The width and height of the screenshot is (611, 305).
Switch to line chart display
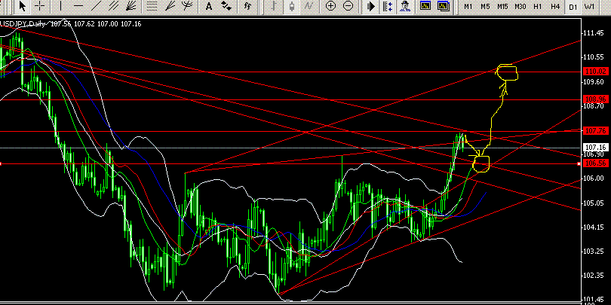(309, 6)
